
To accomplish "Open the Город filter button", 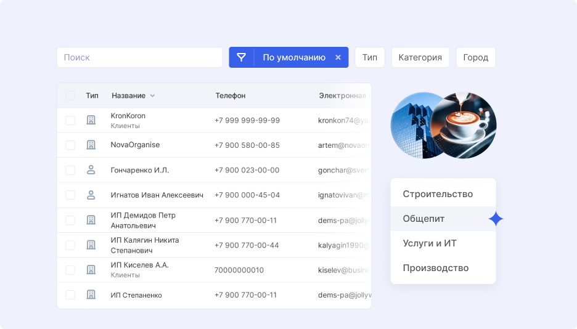I will tap(475, 57).
